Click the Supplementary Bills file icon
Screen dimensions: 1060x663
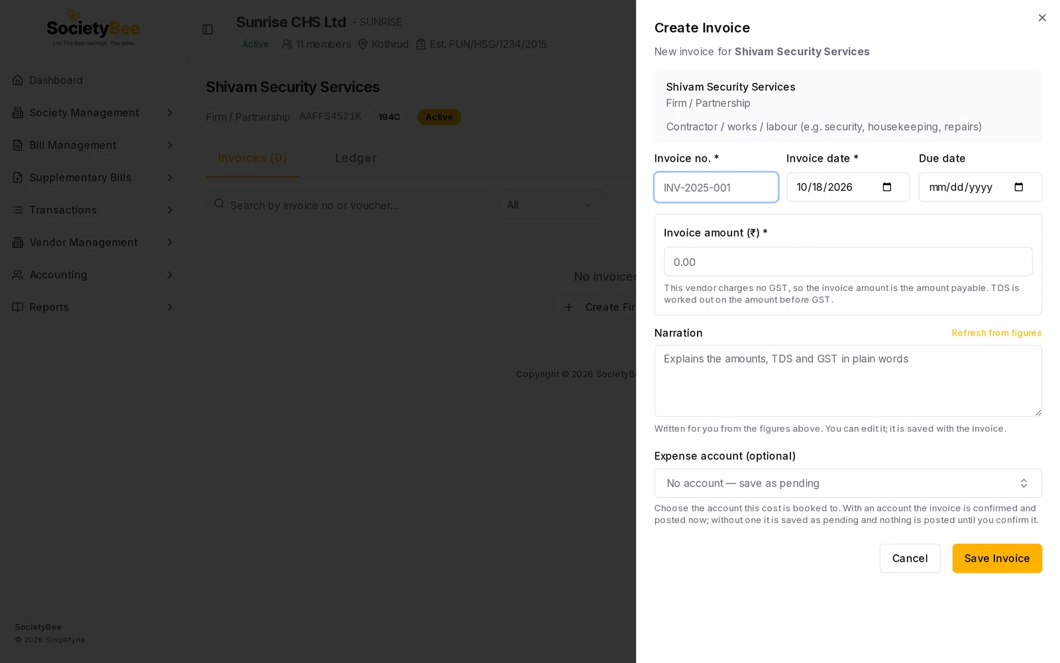pyautogui.click(x=18, y=178)
